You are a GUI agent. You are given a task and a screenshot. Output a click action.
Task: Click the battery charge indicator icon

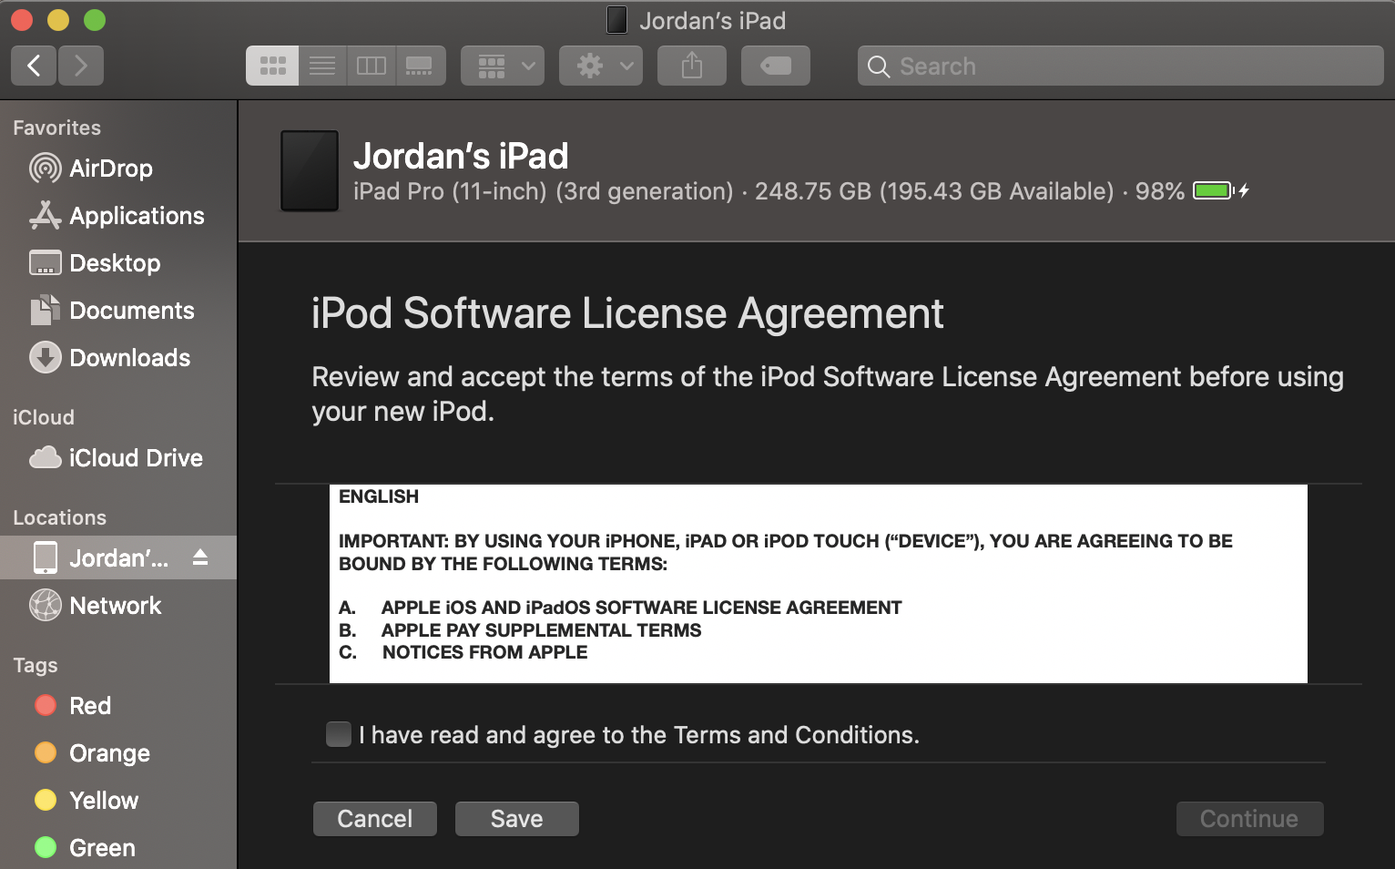pos(1221,190)
